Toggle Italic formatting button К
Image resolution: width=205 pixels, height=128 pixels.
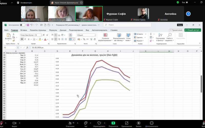tap(25, 39)
